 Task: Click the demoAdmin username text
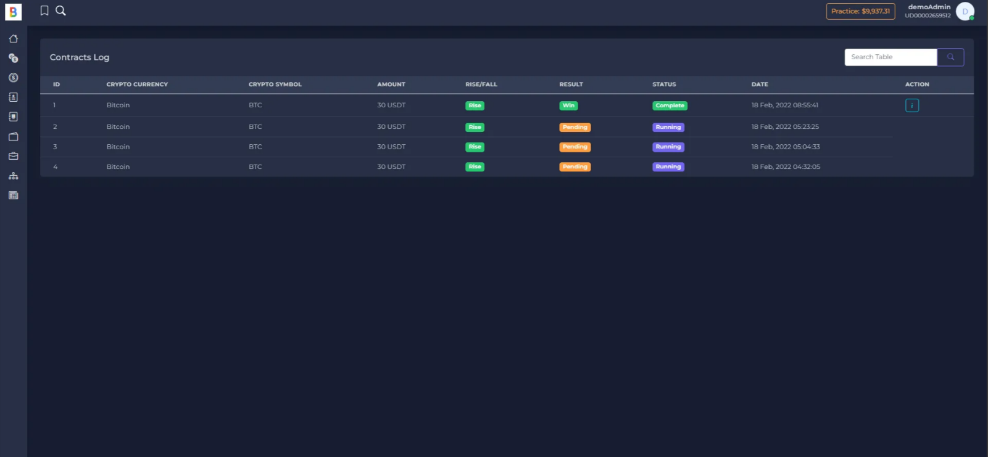pyautogui.click(x=929, y=7)
